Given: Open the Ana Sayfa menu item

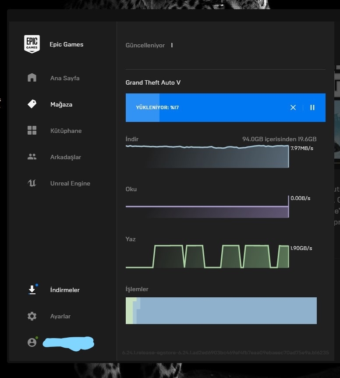Looking at the screenshot, I should (65, 78).
